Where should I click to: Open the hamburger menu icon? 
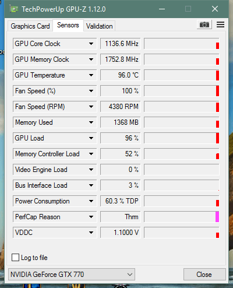pos(220,24)
